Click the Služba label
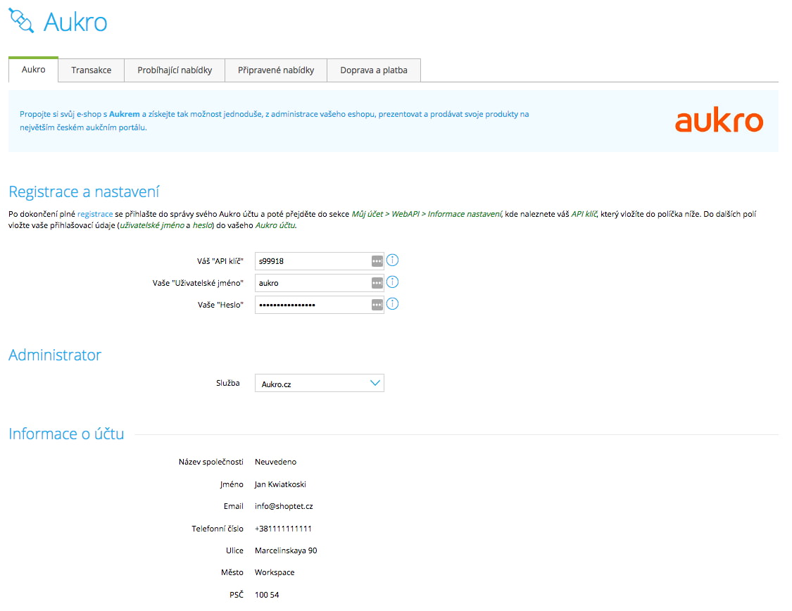Screen dimensions: 792x611 228,383
